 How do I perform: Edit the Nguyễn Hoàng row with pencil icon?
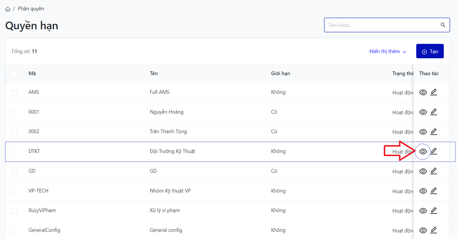[x=434, y=112]
